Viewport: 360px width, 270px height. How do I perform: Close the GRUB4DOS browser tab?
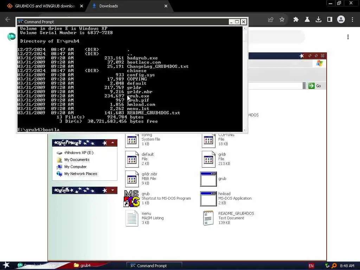point(82,6)
